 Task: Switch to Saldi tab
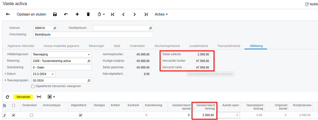117,46
